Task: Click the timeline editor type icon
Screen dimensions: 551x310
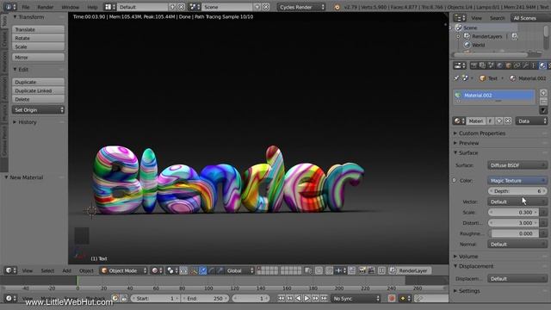Action: click(10, 298)
